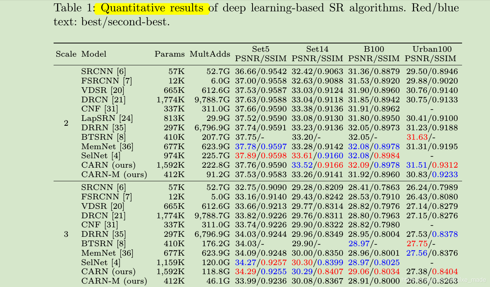
Task: Click the "Params" column header
Action: pyautogui.click(x=169, y=54)
